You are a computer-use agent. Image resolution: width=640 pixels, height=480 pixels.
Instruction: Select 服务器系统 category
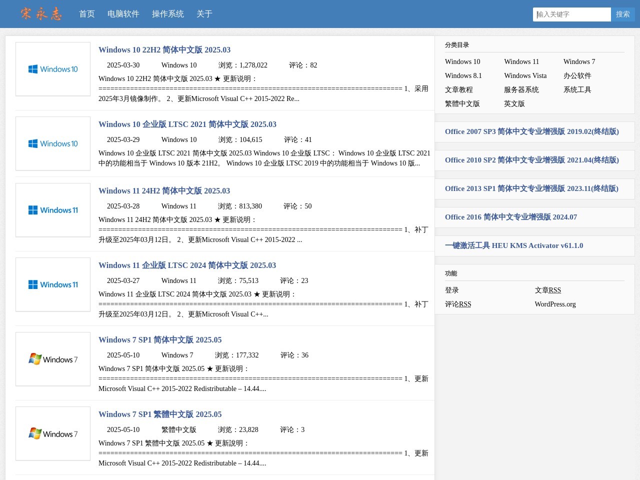[x=521, y=90]
